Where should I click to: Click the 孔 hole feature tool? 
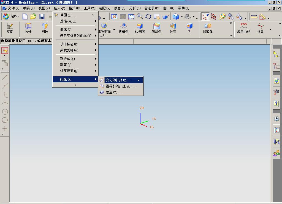(x=189, y=28)
